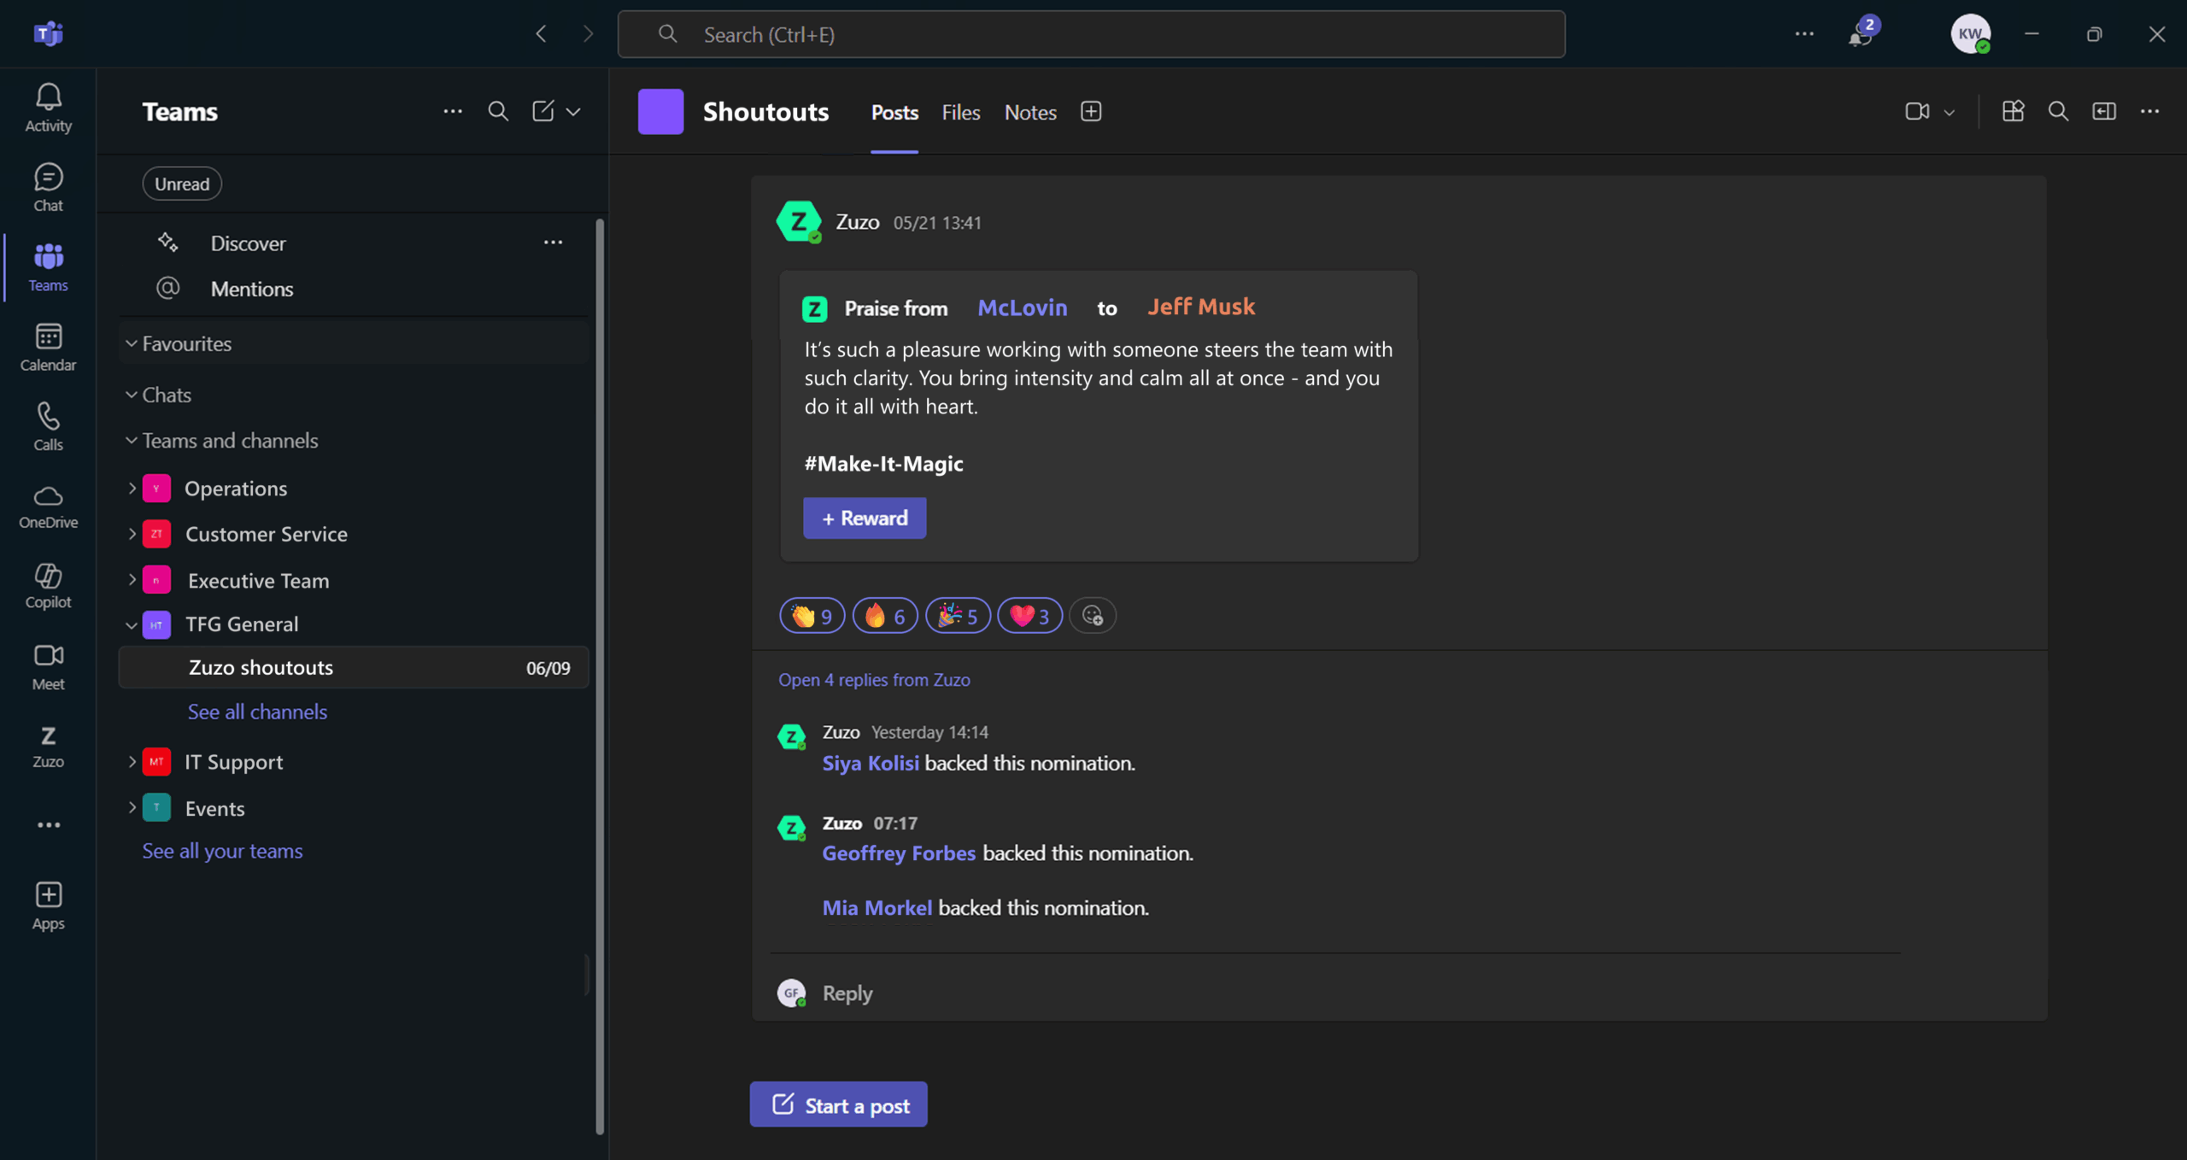Screen dimensions: 2187x1160
Task: Expand the Operations team
Action: [x=132, y=488]
